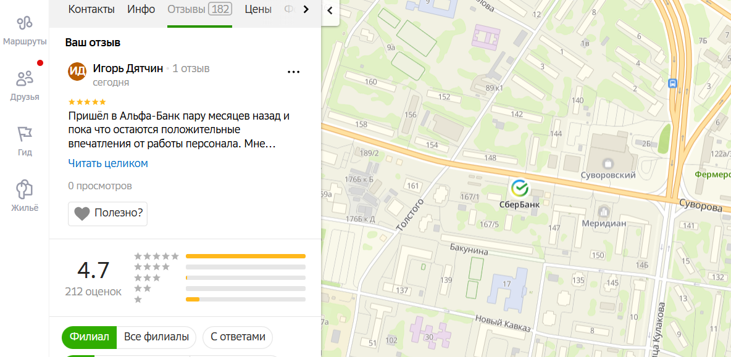Click building 89 к1 on map
731x357 pixels.
pyautogui.click(x=494, y=88)
